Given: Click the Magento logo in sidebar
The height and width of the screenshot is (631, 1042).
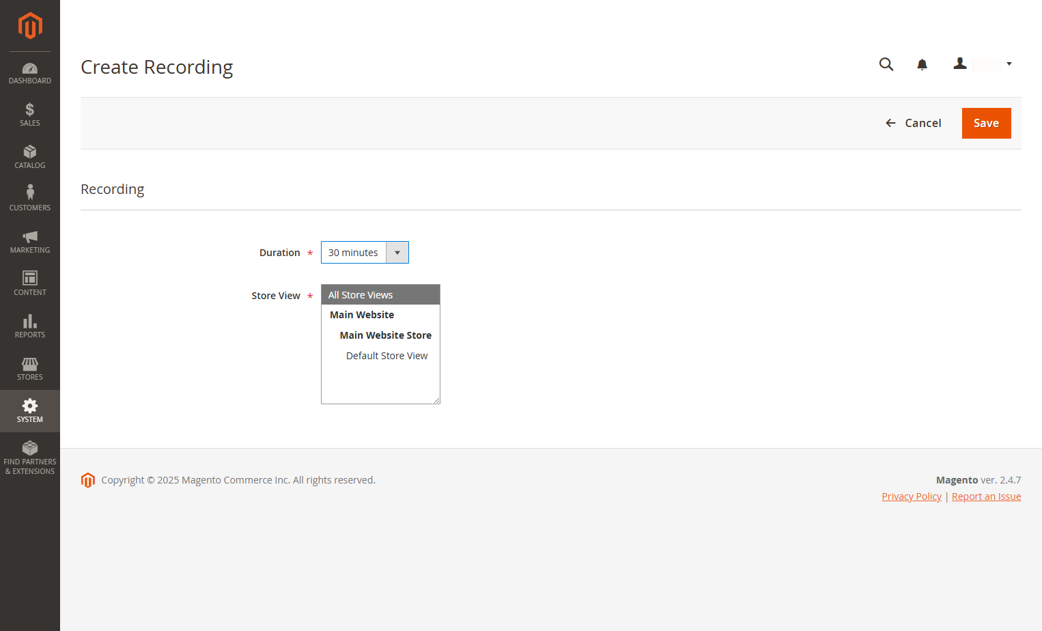Looking at the screenshot, I should click(30, 26).
